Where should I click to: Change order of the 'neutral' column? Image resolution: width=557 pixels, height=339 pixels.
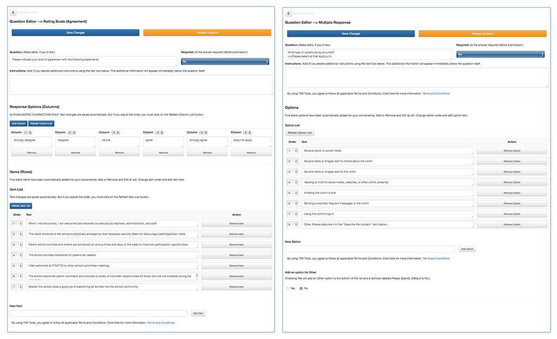click(116, 132)
